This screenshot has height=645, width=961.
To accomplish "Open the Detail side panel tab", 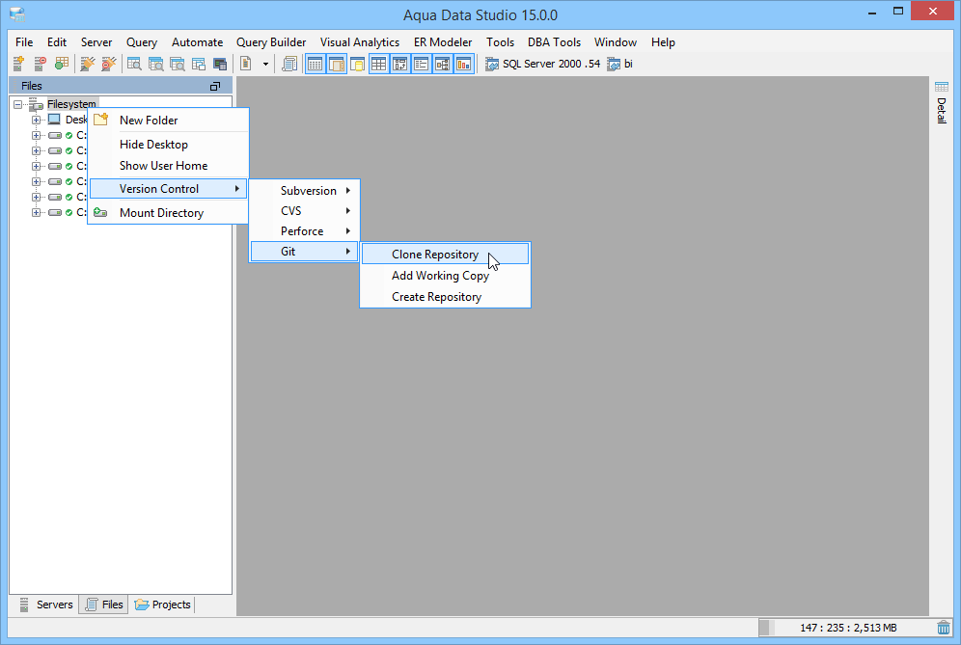I will (942, 102).
